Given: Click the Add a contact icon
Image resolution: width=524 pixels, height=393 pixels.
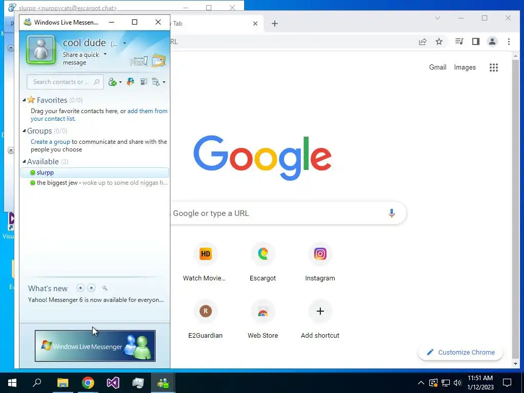Looking at the screenshot, I should tap(112, 82).
